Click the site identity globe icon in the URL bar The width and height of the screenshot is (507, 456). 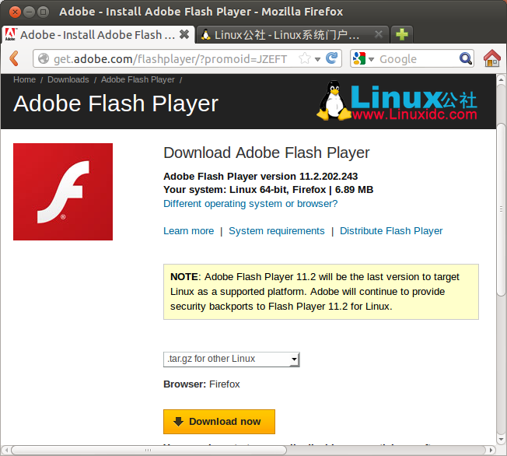(x=44, y=58)
